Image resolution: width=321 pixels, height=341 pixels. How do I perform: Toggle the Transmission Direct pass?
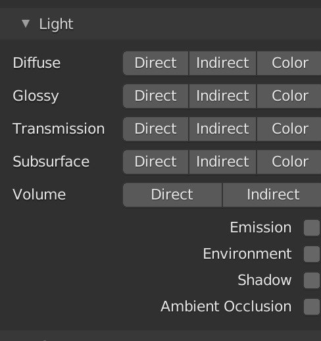[x=156, y=129]
